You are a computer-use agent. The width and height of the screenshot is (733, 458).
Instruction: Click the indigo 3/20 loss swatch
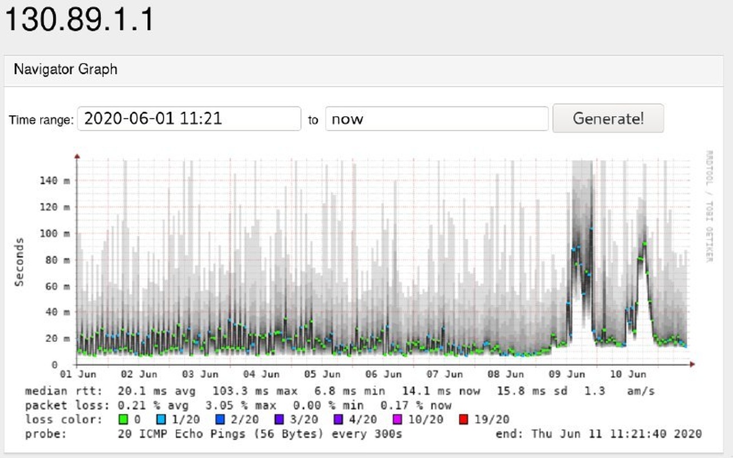click(279, 420)
